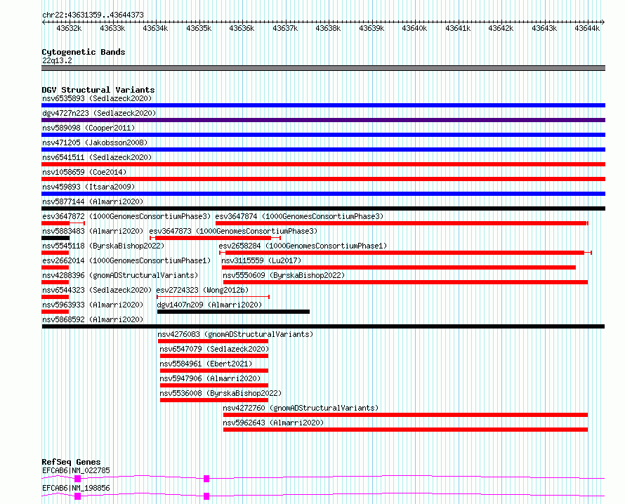Select the Cytogenetic Bands track title

(84, 52)
